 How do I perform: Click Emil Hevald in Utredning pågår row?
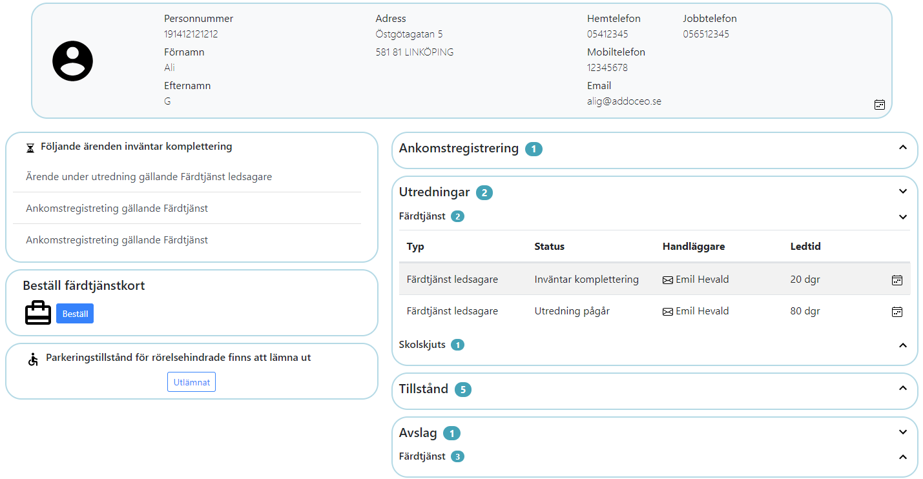pos(702,311)
